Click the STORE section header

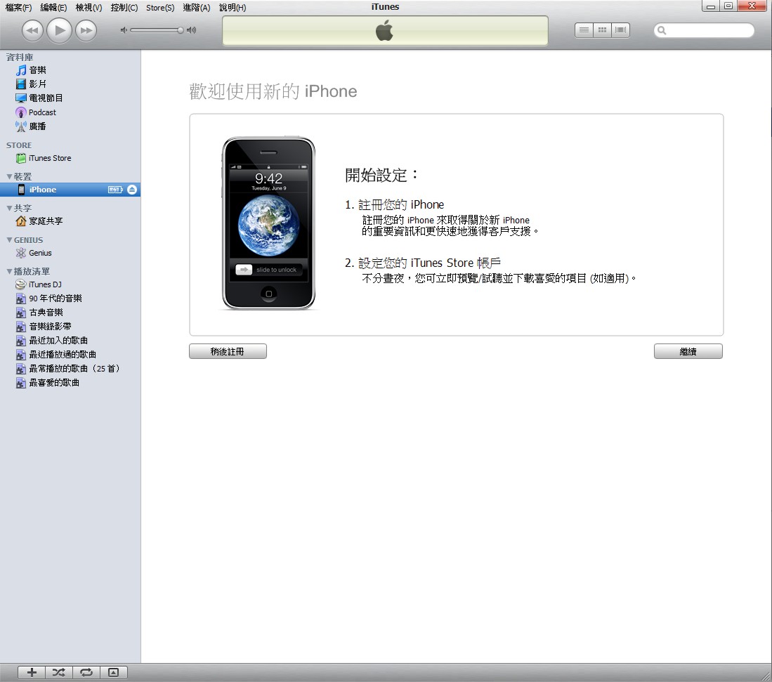[x=19, y=145]
